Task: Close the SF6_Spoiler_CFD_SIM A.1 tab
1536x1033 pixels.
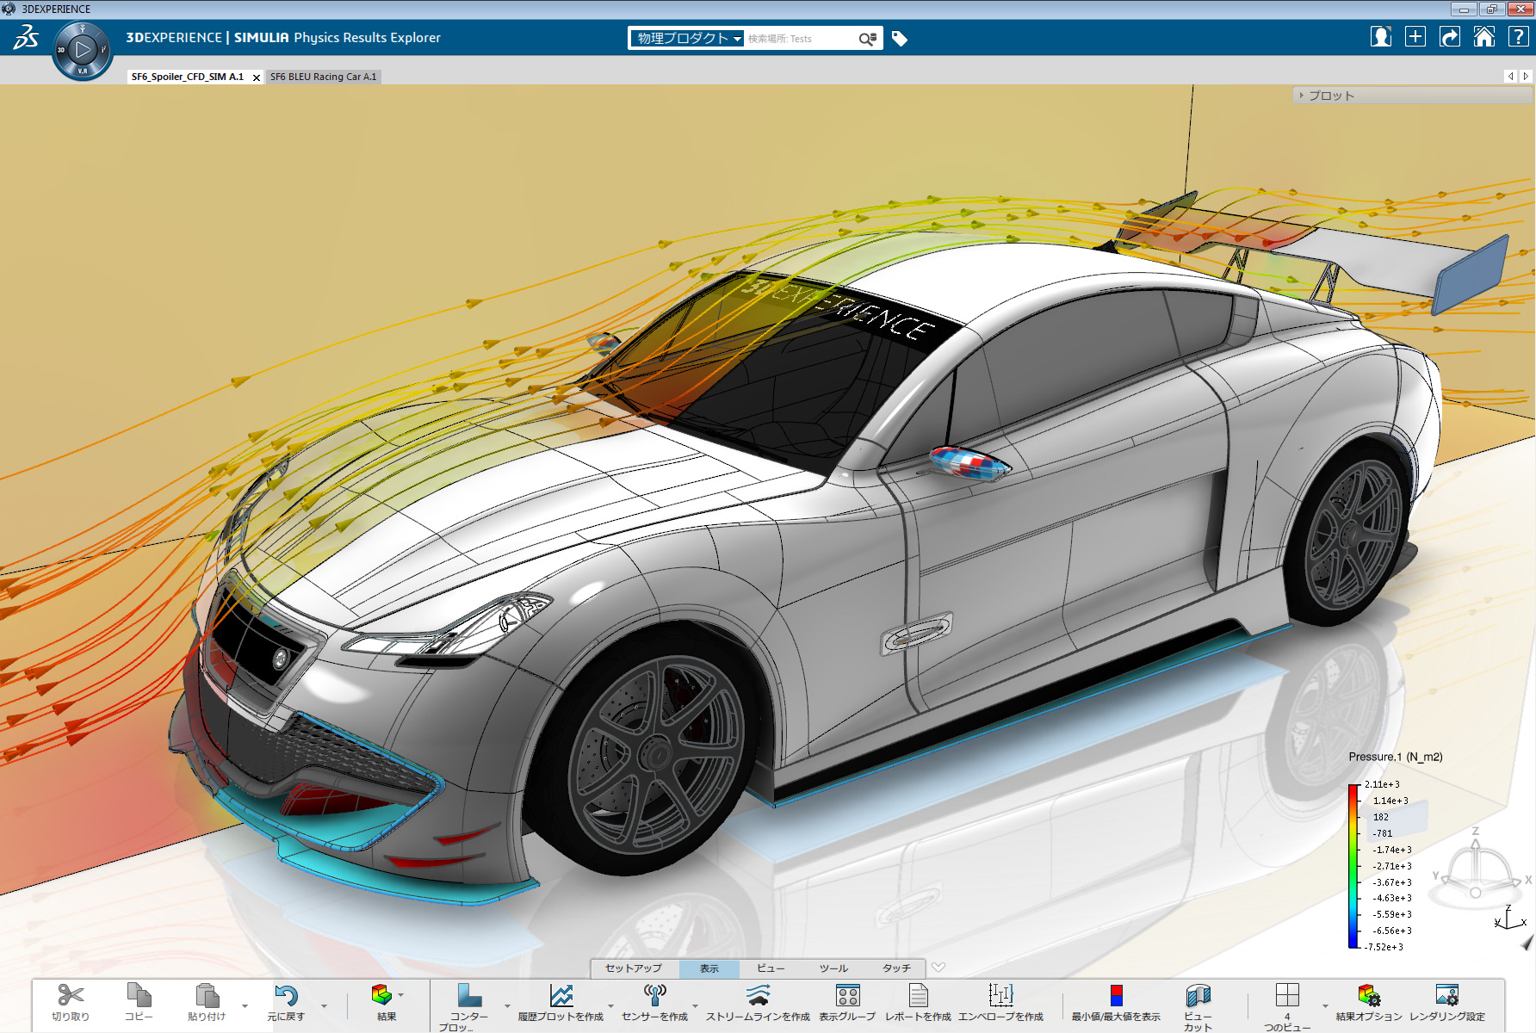Action: (x=257, y=77)
